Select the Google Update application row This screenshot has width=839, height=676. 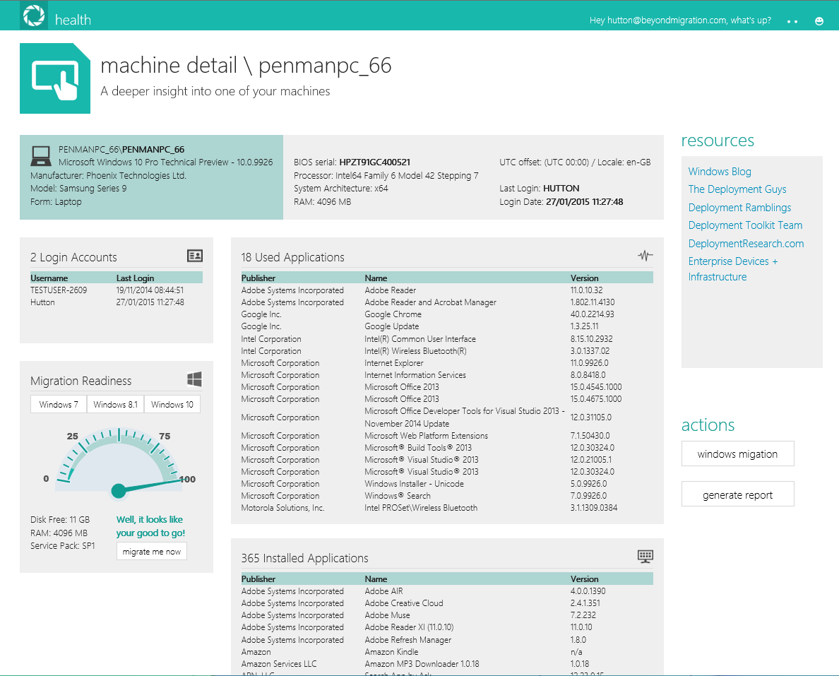pyautogui.click(x=447, y=326)
